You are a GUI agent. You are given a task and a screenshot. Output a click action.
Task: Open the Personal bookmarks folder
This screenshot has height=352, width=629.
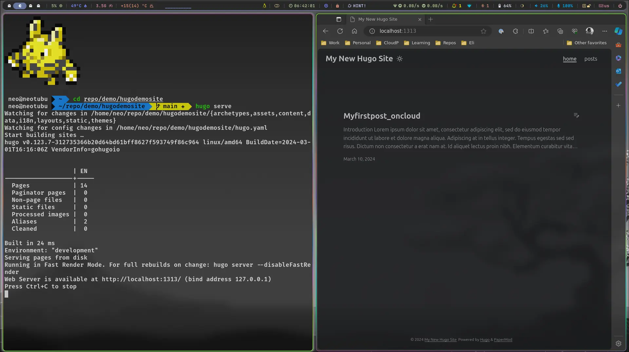point(358,43)
